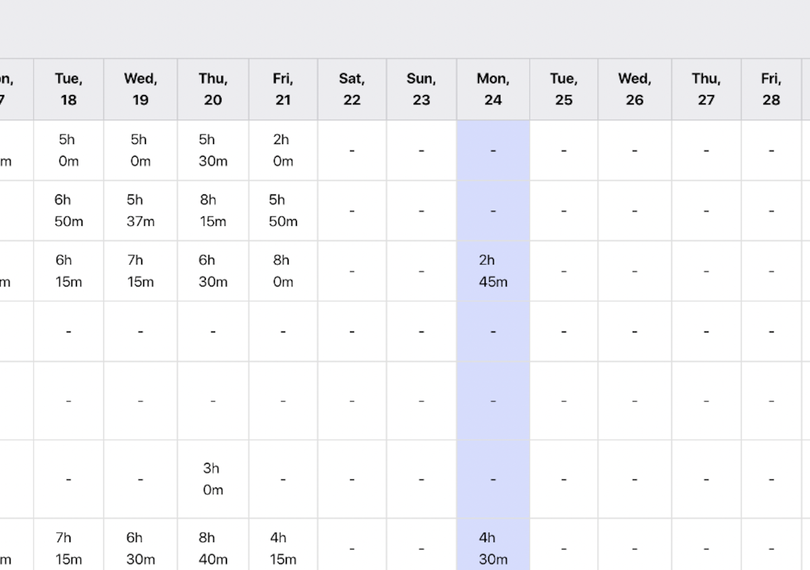
Task: Select the highlighted Mon, 24 header
Action: (x=493, y=89)
